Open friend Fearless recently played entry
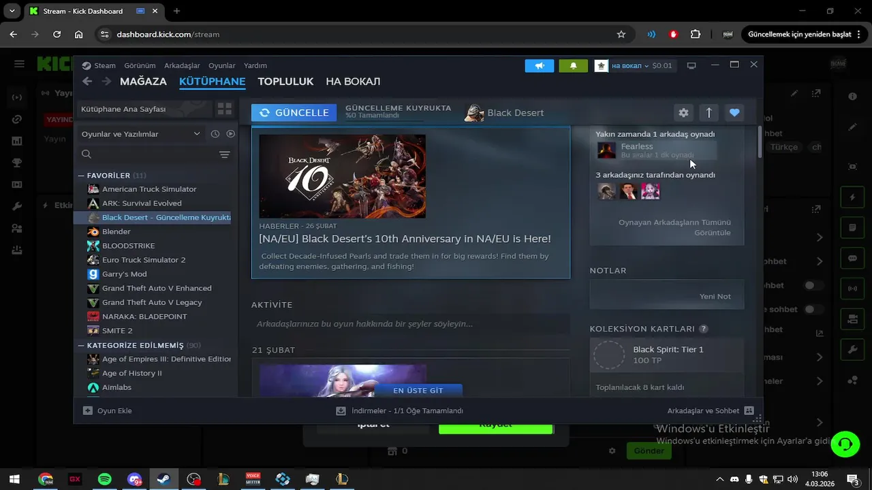872x490 pixels. point(656,150)
